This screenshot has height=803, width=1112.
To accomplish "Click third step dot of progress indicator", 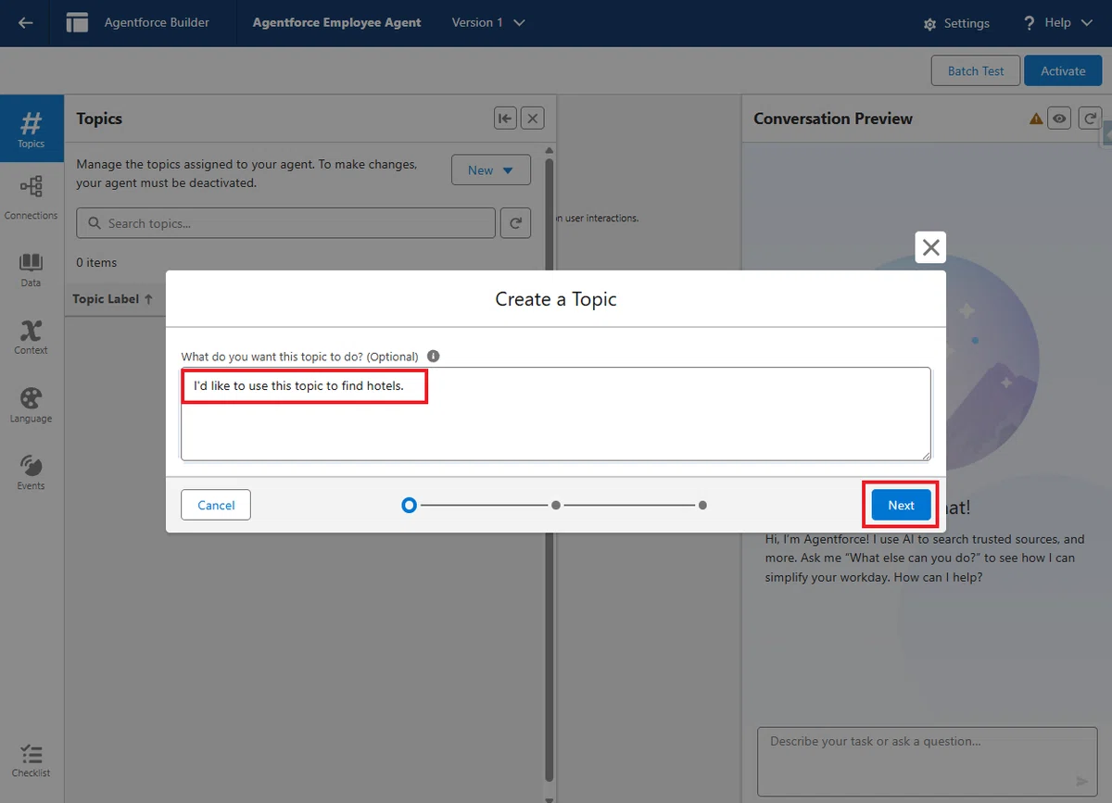I will coord(703,506).
